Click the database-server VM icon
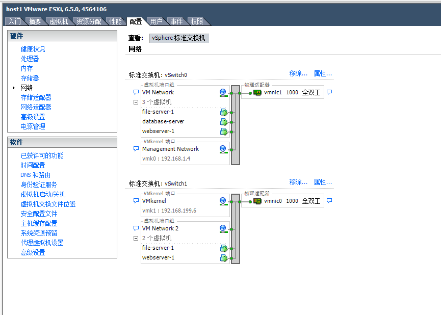Screen dimensions: 441x315 [224, 122]
